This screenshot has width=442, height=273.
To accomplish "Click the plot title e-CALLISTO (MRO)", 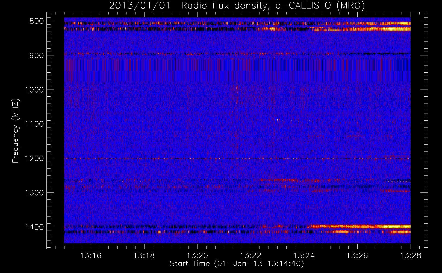I will (x=320, y=5).
